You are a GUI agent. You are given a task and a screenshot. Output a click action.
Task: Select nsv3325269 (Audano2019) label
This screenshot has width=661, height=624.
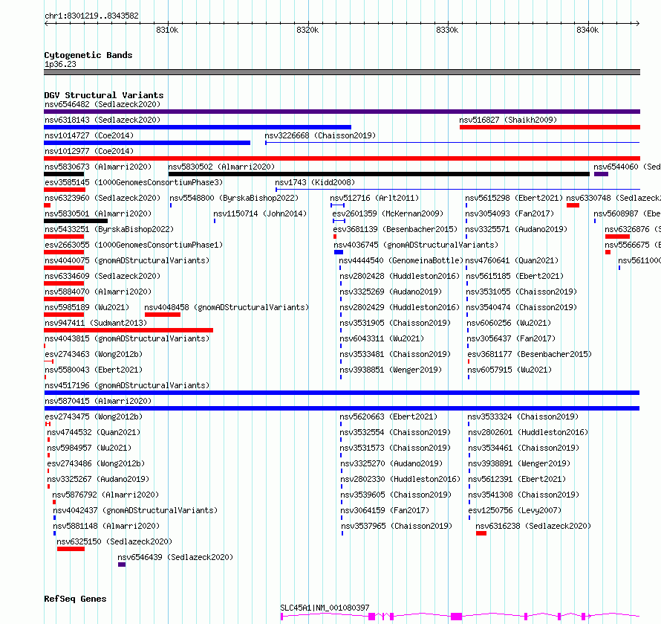(391, 292)
